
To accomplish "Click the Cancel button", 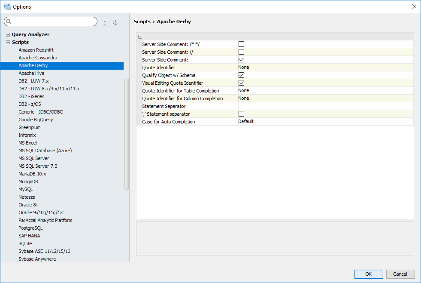I will [400, 274].
